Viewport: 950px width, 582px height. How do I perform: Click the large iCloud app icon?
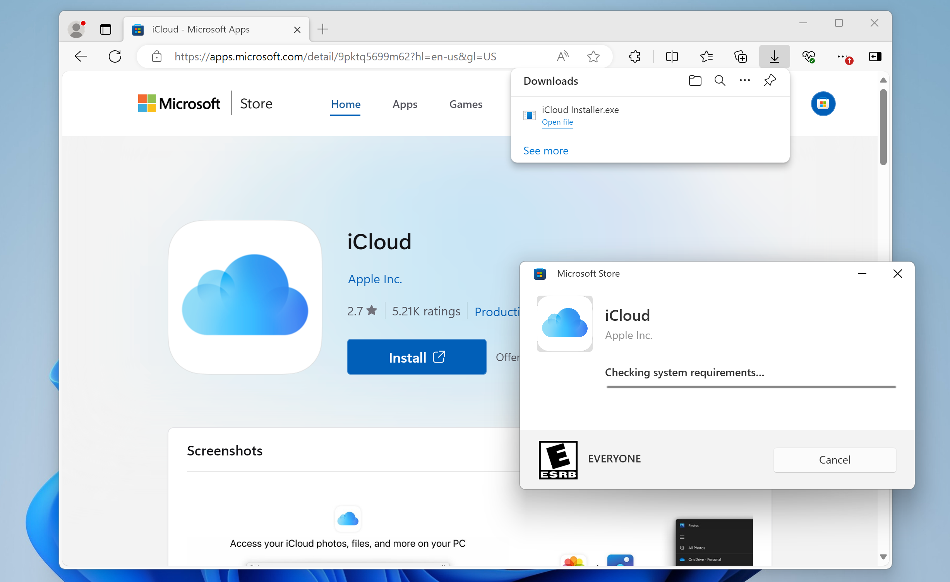click(245, 297)
